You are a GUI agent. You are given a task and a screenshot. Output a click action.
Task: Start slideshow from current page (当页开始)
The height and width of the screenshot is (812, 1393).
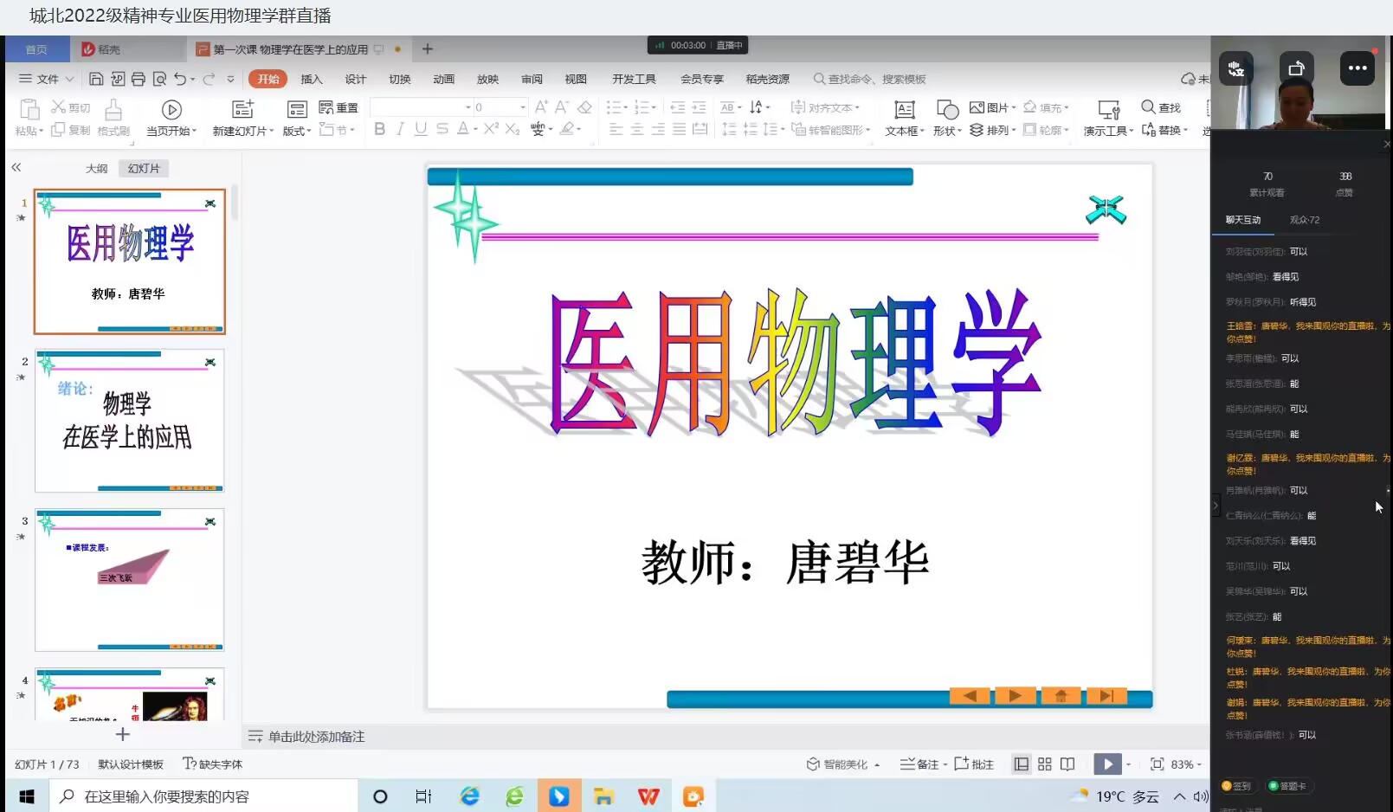click(x=171, y=117)
